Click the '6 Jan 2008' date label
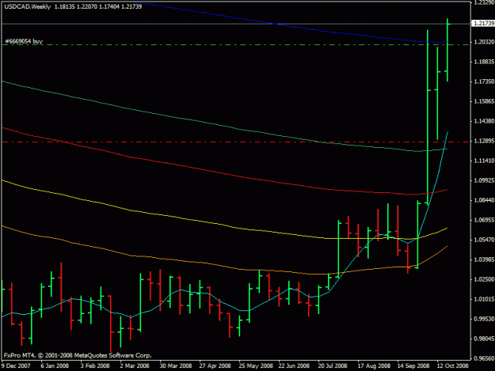Image resolution: width=495 pixels, height=371 pixels. [55, 366]
